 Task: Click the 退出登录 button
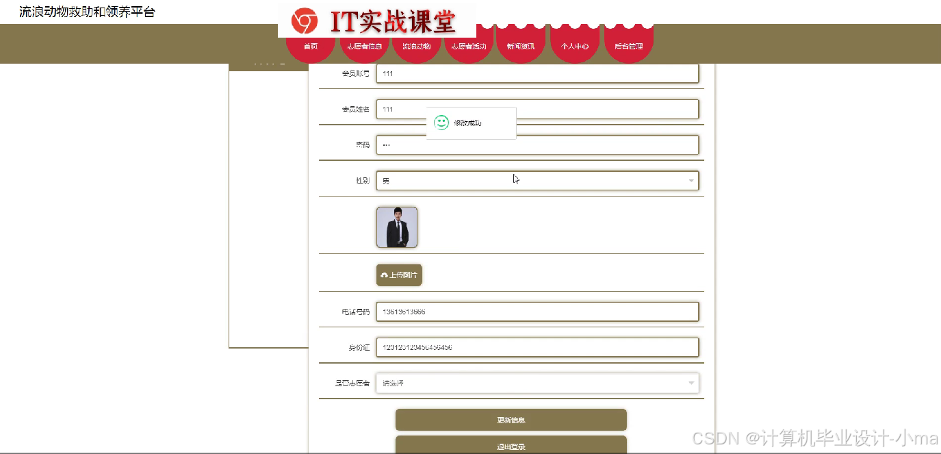[x=511, y=445]
